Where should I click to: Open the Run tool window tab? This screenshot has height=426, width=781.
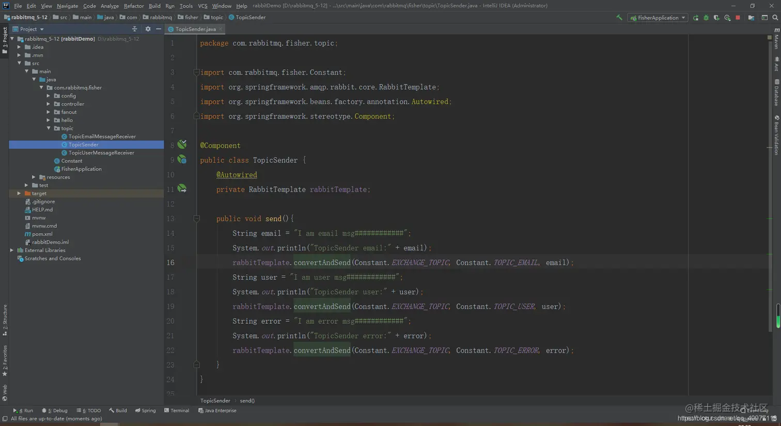23,411
